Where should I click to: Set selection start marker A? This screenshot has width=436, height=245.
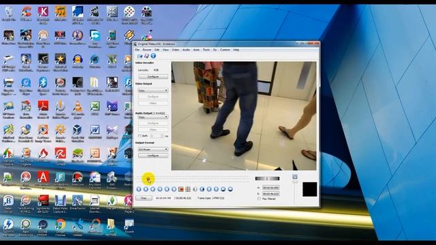tap(181, 189)
